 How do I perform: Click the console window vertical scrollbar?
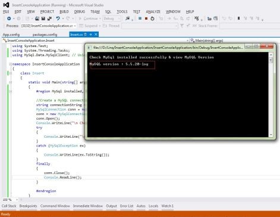click(x=271, y=95)
